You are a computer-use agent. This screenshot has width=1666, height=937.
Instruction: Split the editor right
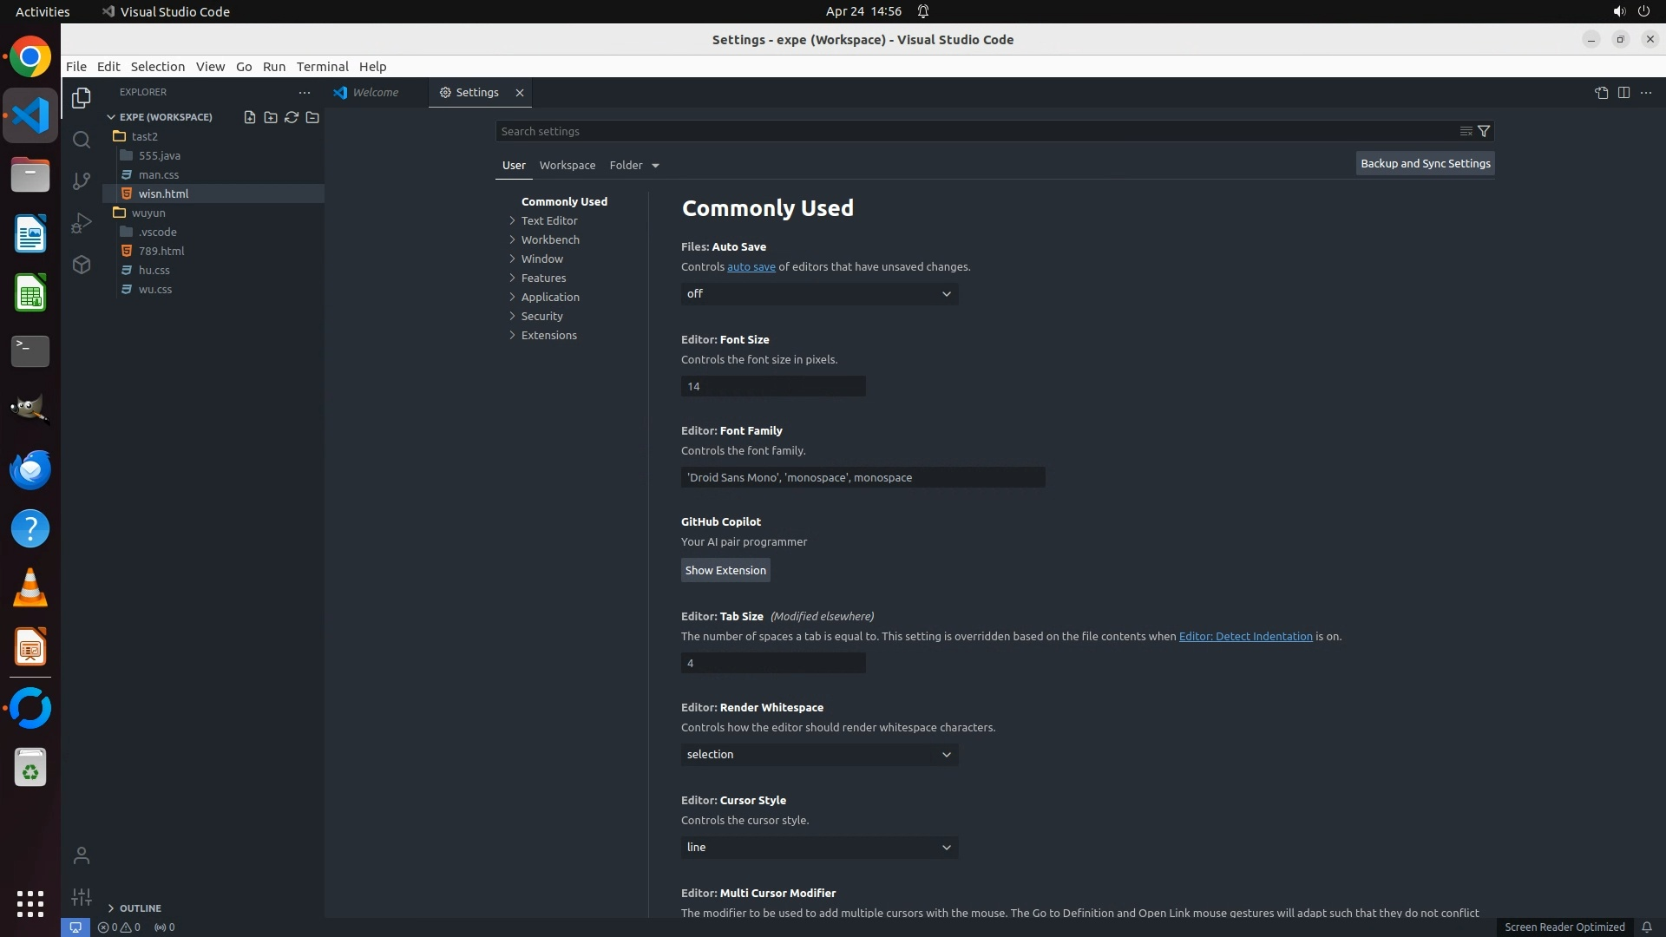pos(1623,93)
